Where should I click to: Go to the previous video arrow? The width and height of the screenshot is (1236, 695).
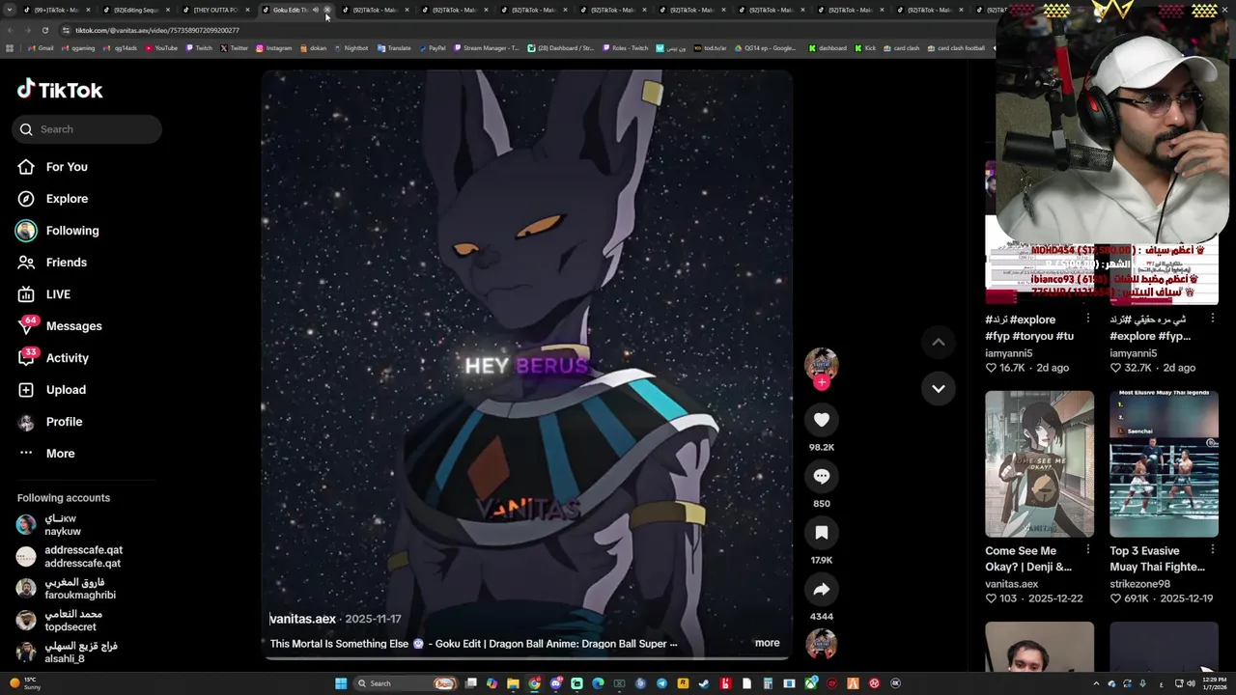[x=938, y=342]
